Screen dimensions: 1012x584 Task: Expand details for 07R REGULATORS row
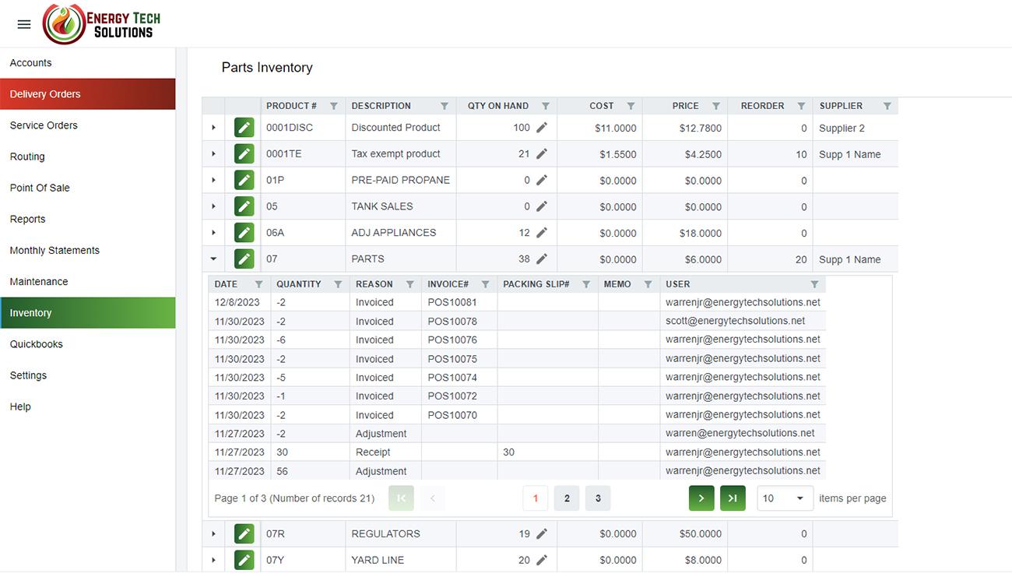213,534
